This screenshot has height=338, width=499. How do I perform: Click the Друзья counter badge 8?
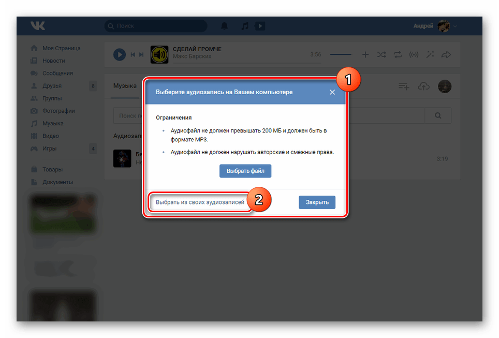(93, 86)
